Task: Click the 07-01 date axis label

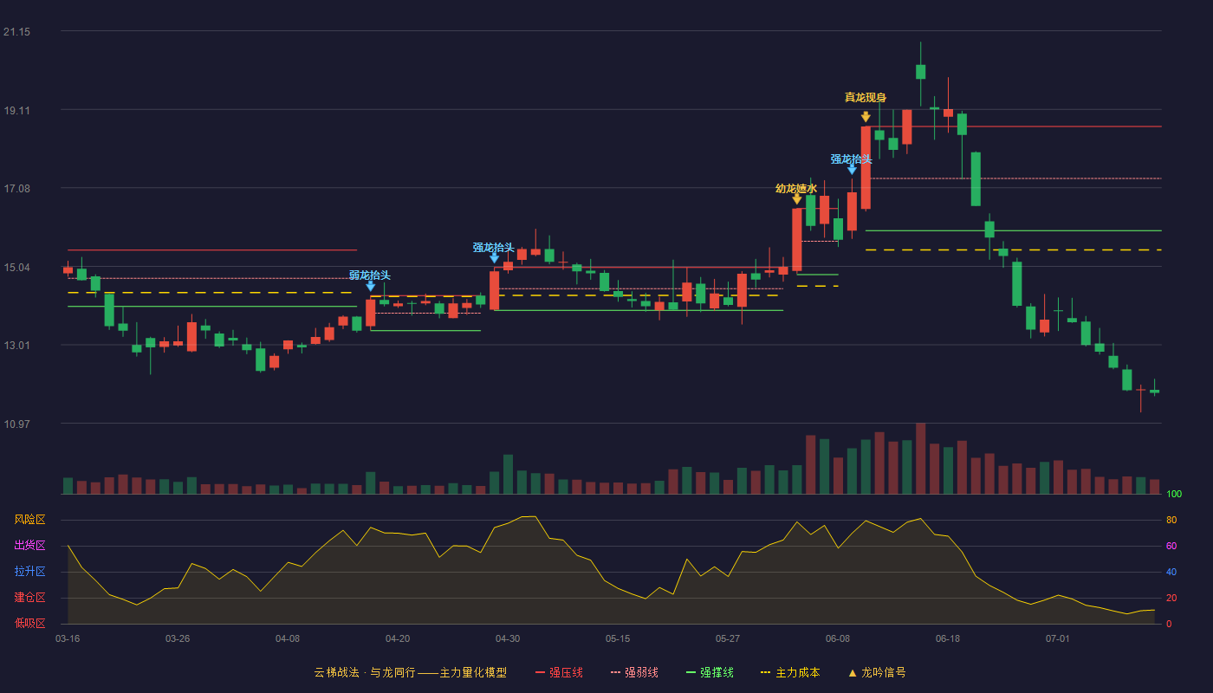Action: 1058,638
